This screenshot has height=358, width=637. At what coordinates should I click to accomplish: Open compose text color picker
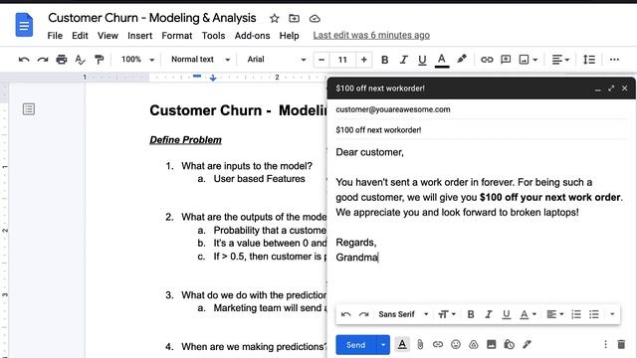coord(529,314)
